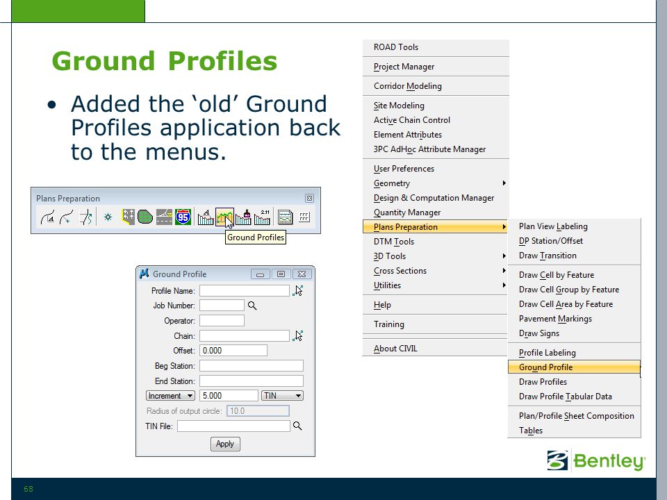Click the Job Number input field
This screenshot has height=500, width=667.
point(222,306)
